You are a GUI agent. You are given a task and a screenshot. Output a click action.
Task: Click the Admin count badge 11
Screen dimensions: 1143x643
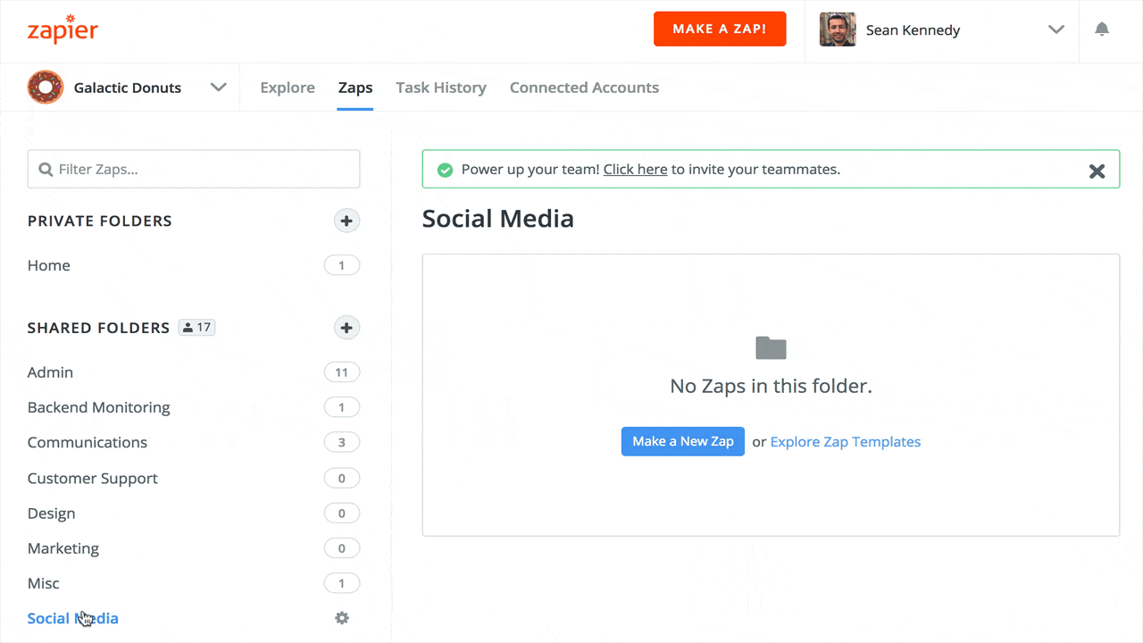pyautogui.click(x=342, y=372)
